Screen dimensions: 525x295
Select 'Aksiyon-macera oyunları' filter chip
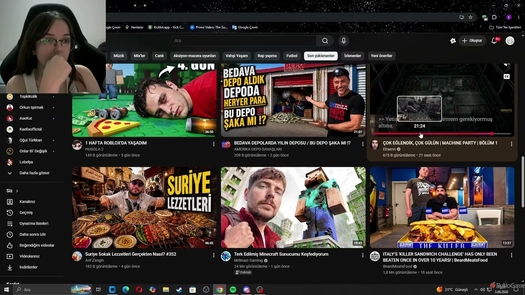click(194, 56)
